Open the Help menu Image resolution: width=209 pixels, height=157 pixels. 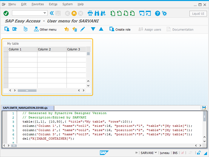point(81,4)
